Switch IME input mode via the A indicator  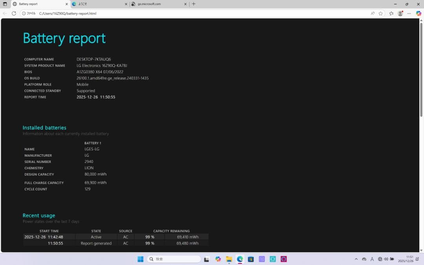[372, 259]
